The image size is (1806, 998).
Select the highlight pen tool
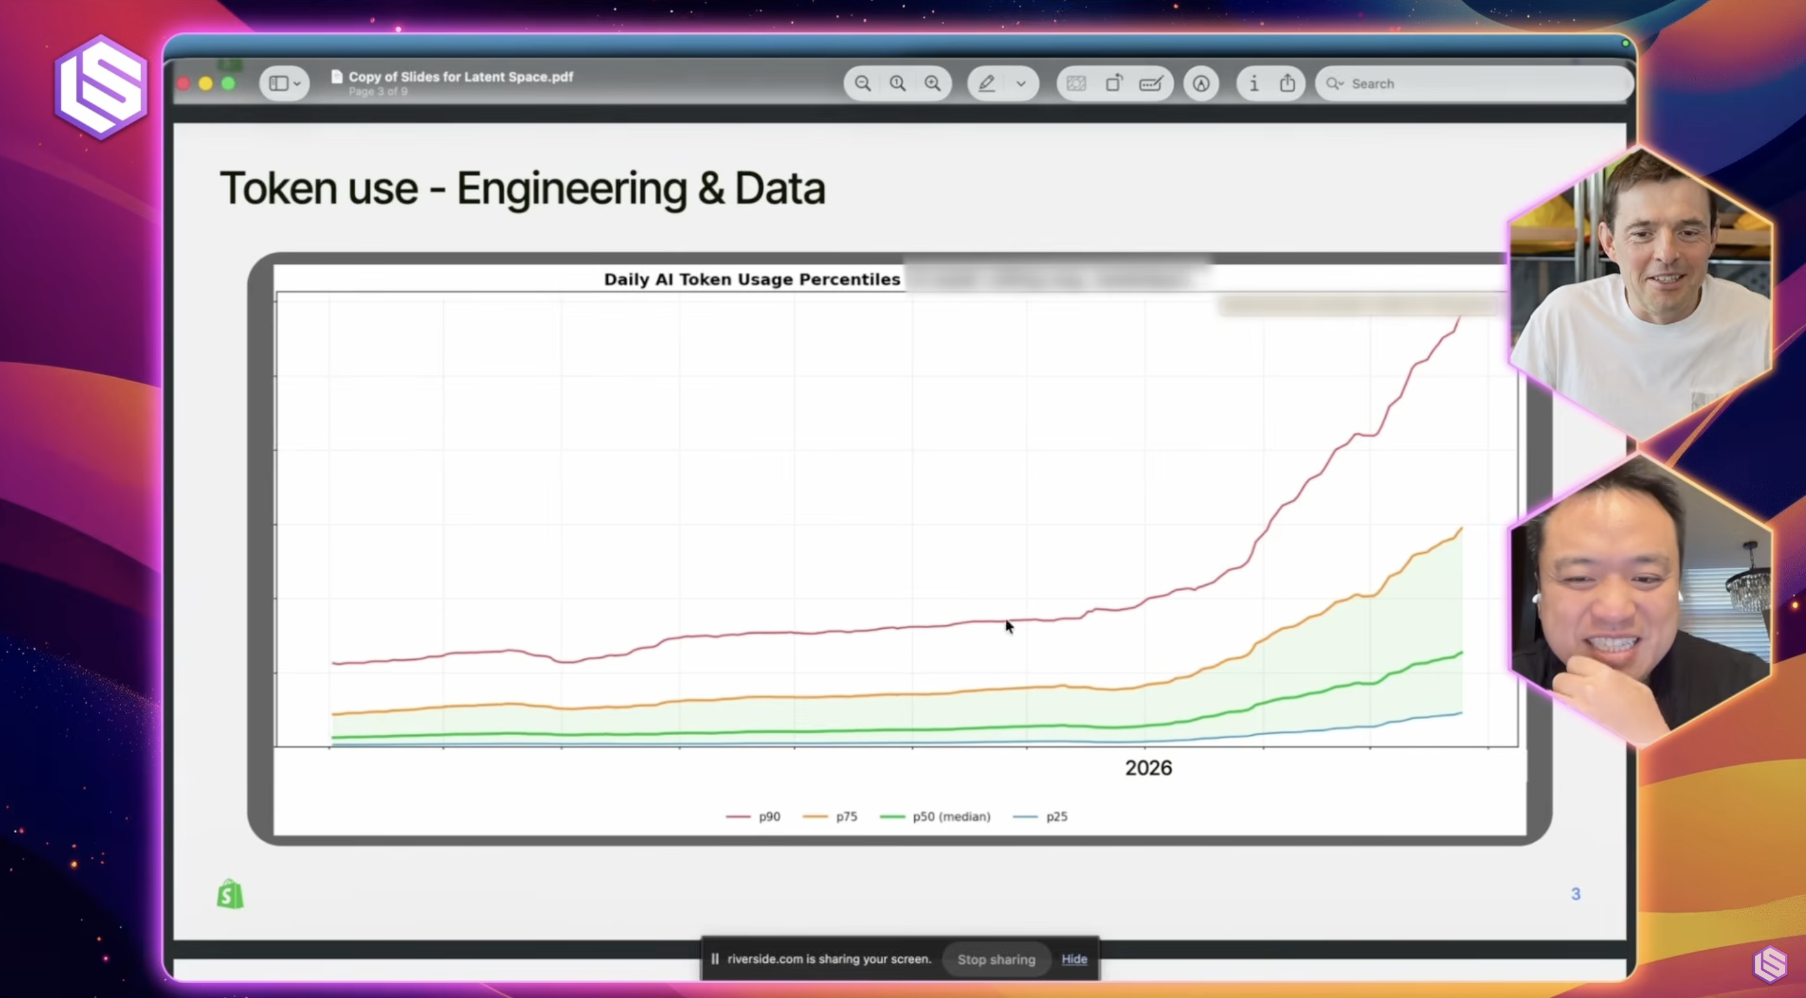click(987, 84)
